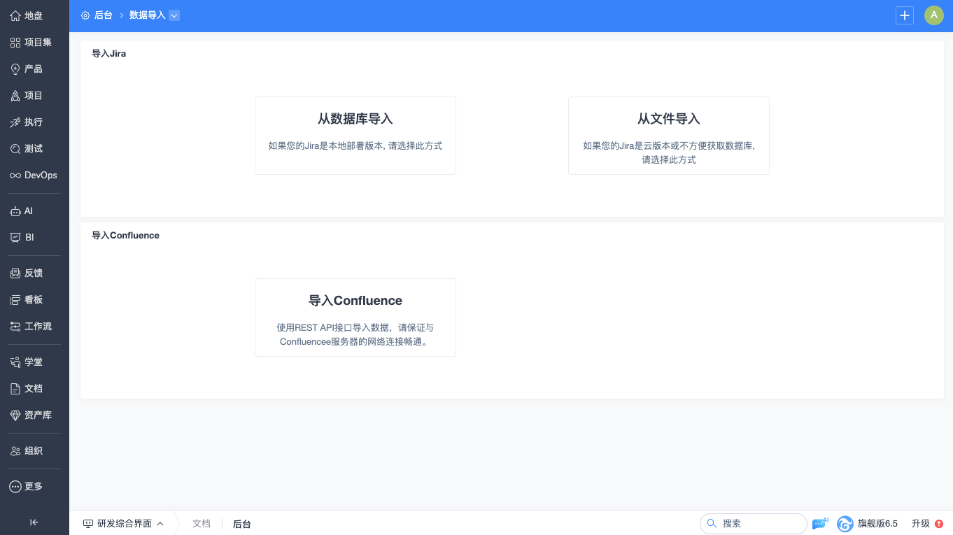The height and width of the screenshot is (535, 953).
Task: Collapse the sidebar with the arrow icon
Action: pyautogui.click(x=34, y=522)
